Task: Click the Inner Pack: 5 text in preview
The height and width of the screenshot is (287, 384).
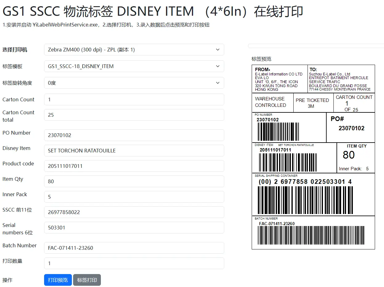Action: point(354,169)
